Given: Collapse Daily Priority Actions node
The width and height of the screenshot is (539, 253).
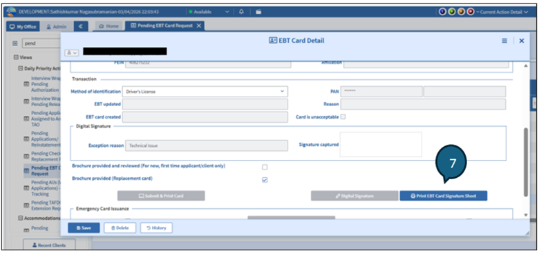Looking at the screenshot, I should tap(20, 68).
